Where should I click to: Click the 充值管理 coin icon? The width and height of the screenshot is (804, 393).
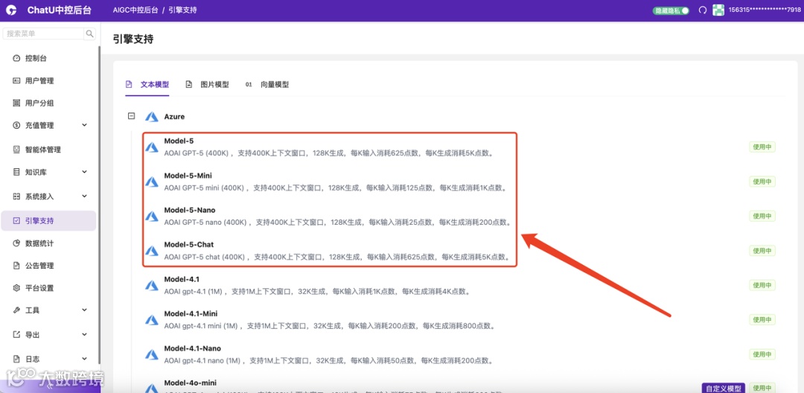(16, 126)
